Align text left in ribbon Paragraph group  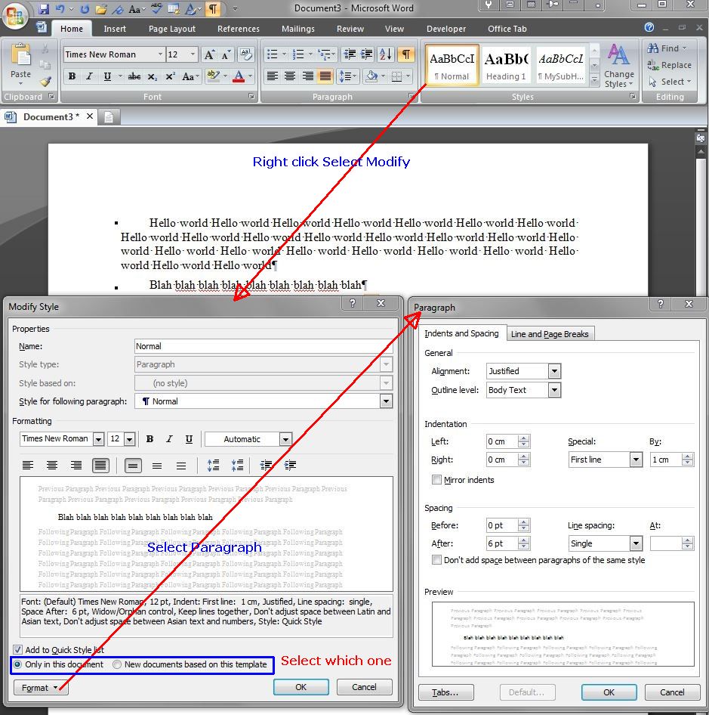[272, 76]
